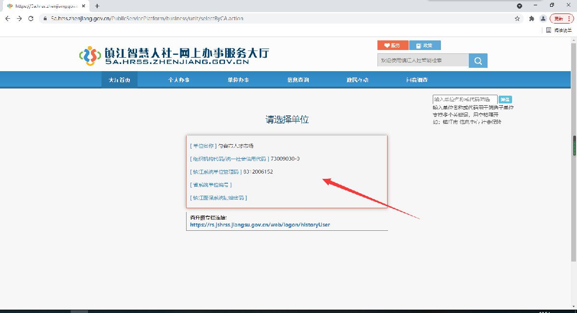Viewport: 577px width, 313px height.
Task: Click the smart search input field
Action: pyautogui.click(x=423, y=61)
